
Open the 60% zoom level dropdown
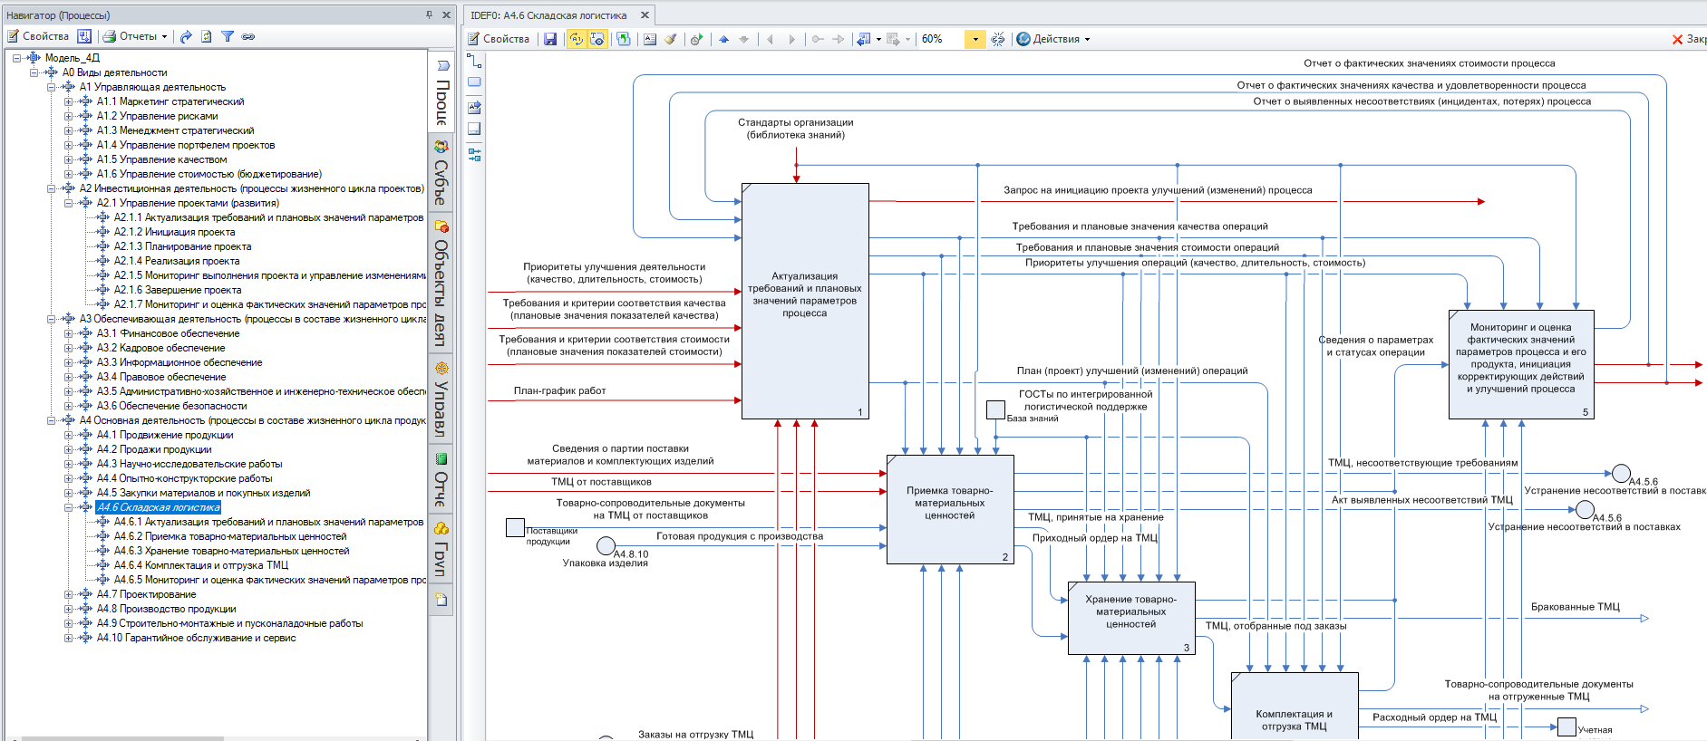975,39
